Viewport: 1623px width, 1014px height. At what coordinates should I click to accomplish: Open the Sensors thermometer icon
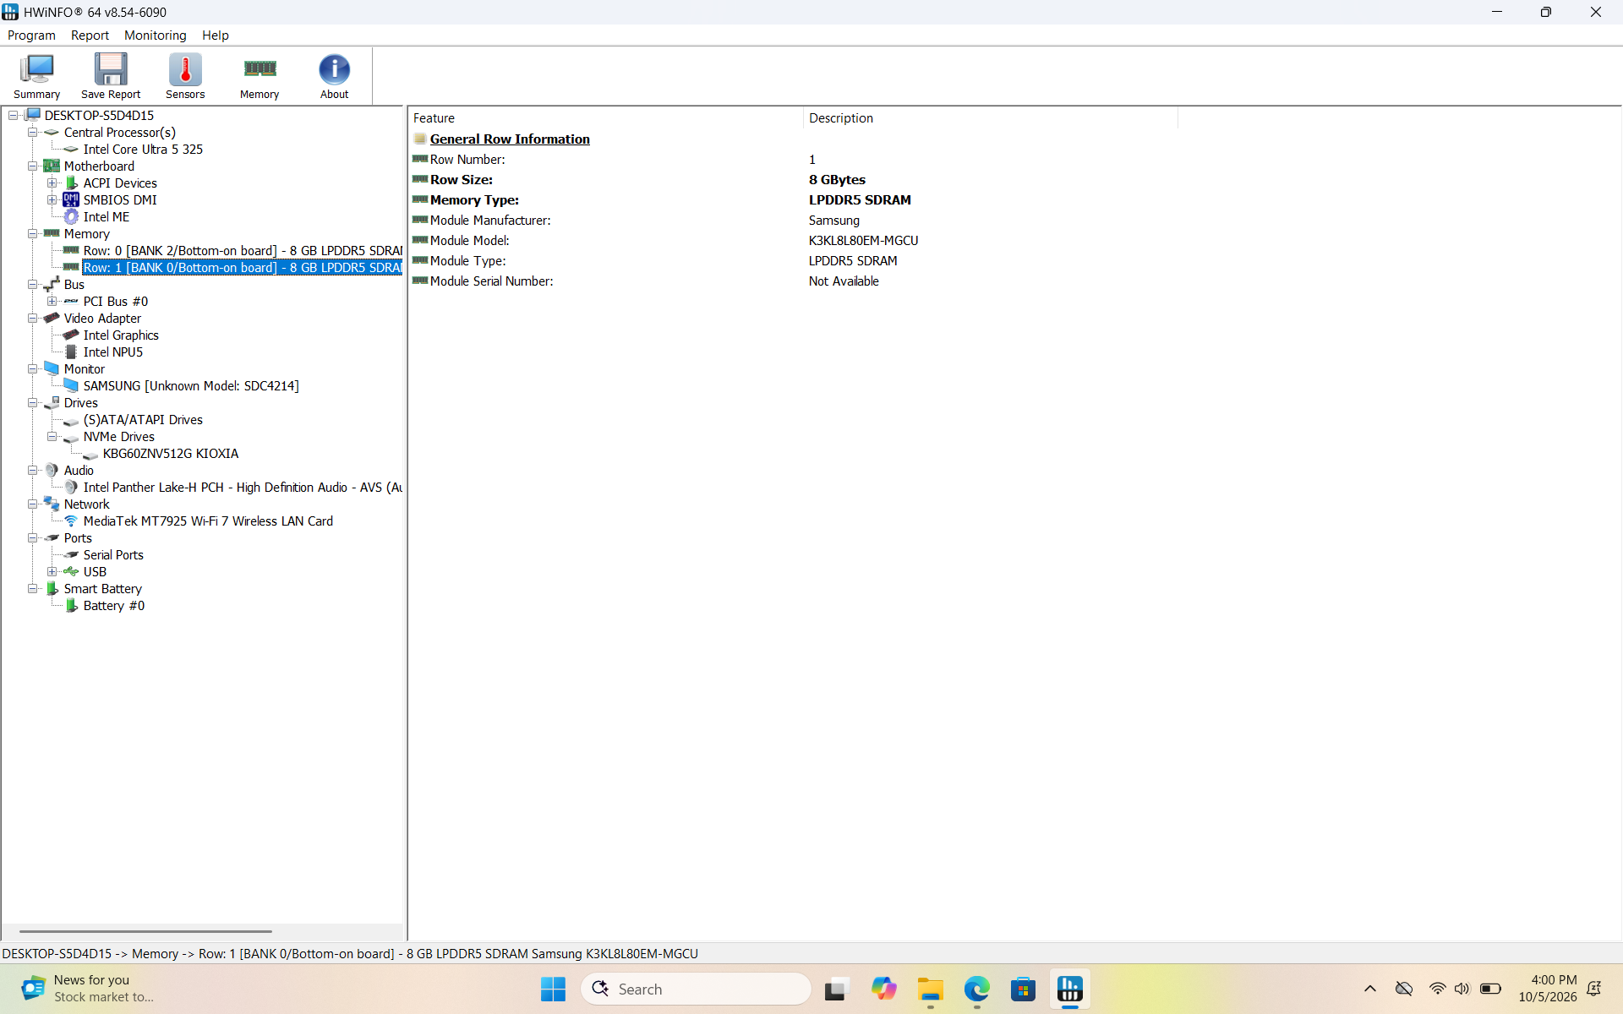point(185,76)
